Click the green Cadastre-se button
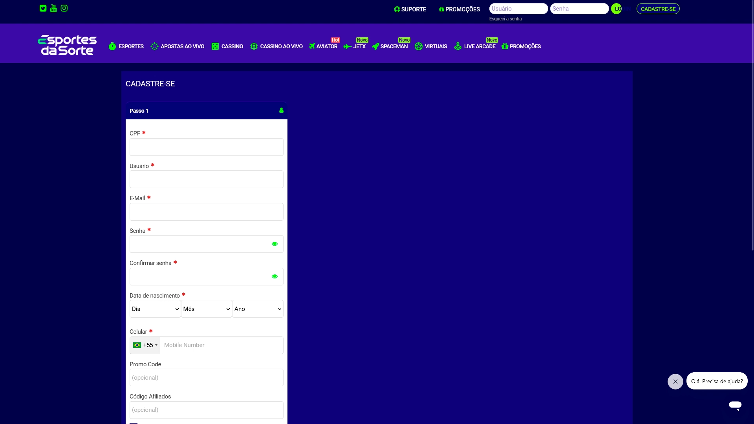 [658, 9]
